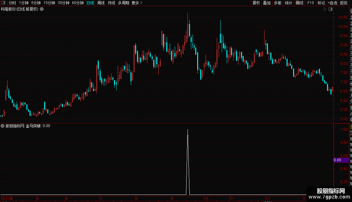
Task: Select the 30分钟 timeframe
Action: (x=64, y=3)
